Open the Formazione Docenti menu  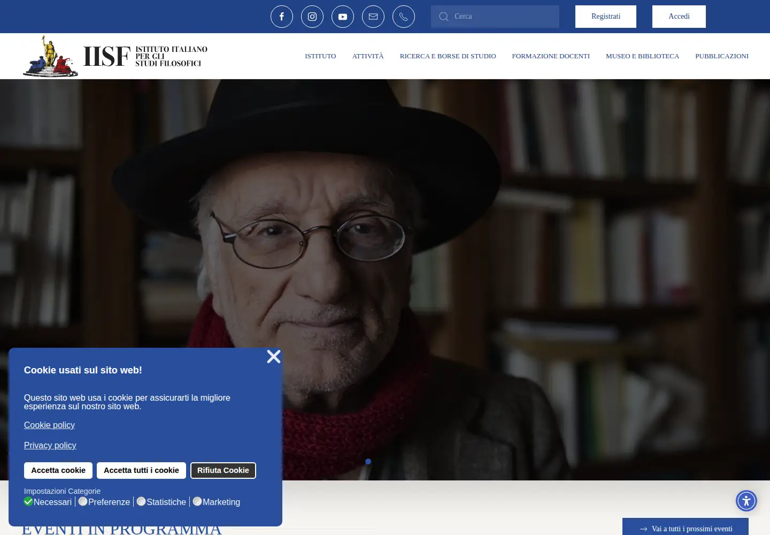pyautogui.click(x=551, y=56)
